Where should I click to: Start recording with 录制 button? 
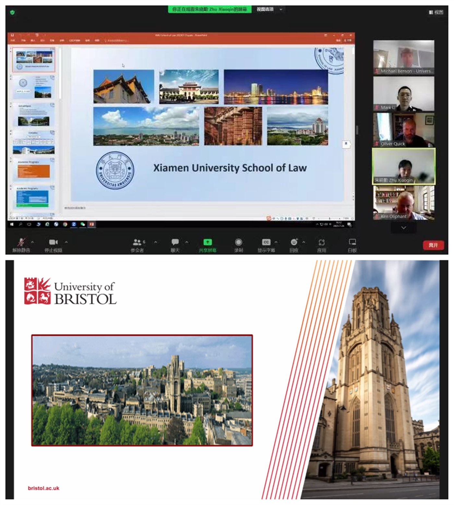pos(239,245)
